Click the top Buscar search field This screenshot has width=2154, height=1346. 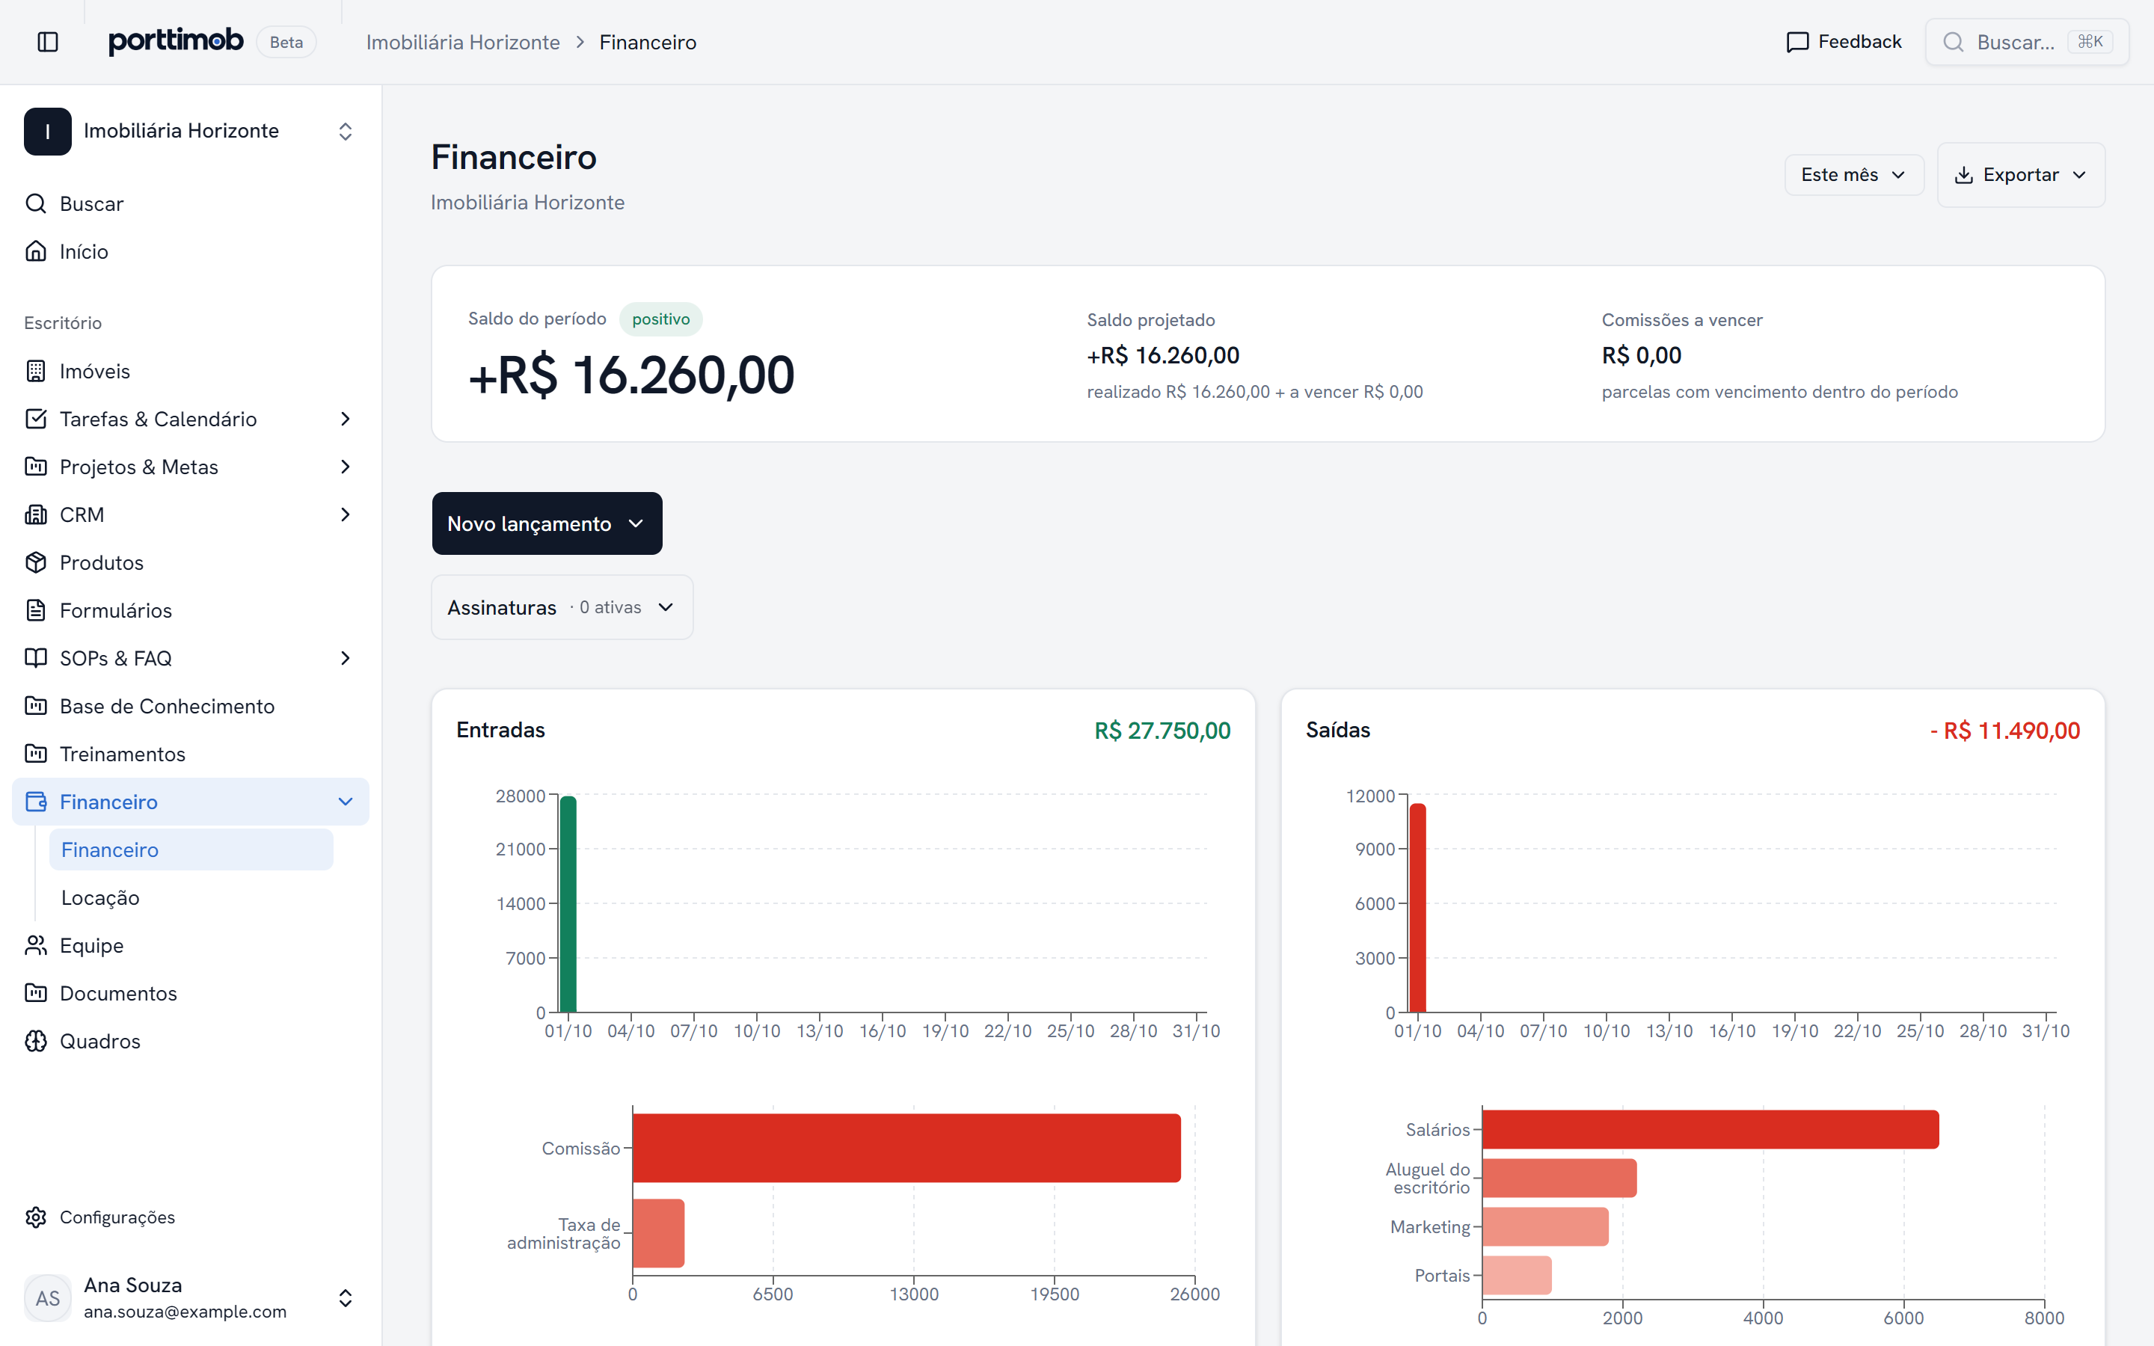2027,42
